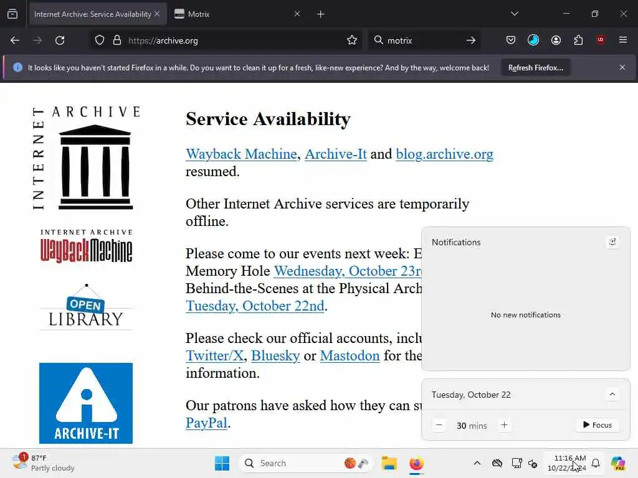Open the weather widget showing 87°F
The width and height of the screenshot is (638, 478).
43,462
